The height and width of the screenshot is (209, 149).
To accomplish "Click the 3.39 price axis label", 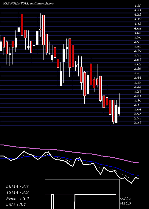I will coord(138,82).
